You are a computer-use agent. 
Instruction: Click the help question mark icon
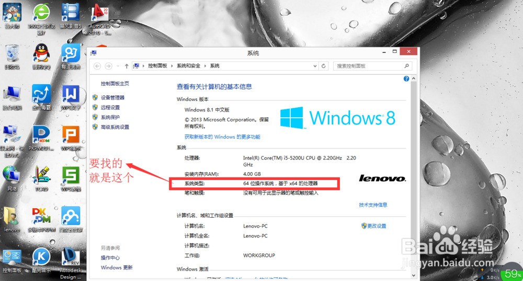coord(406,79)
